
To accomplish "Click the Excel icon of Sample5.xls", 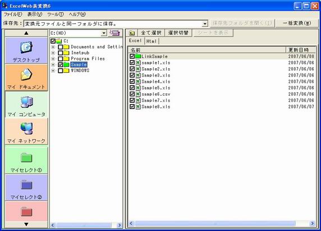I will pos(138,88).
